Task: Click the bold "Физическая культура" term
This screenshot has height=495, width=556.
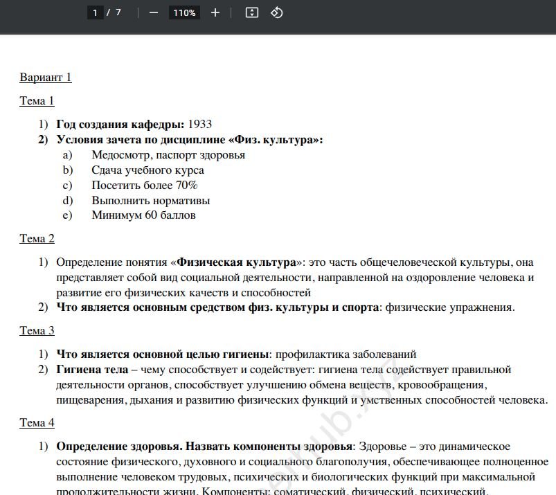Action: [x=237, y=262]
